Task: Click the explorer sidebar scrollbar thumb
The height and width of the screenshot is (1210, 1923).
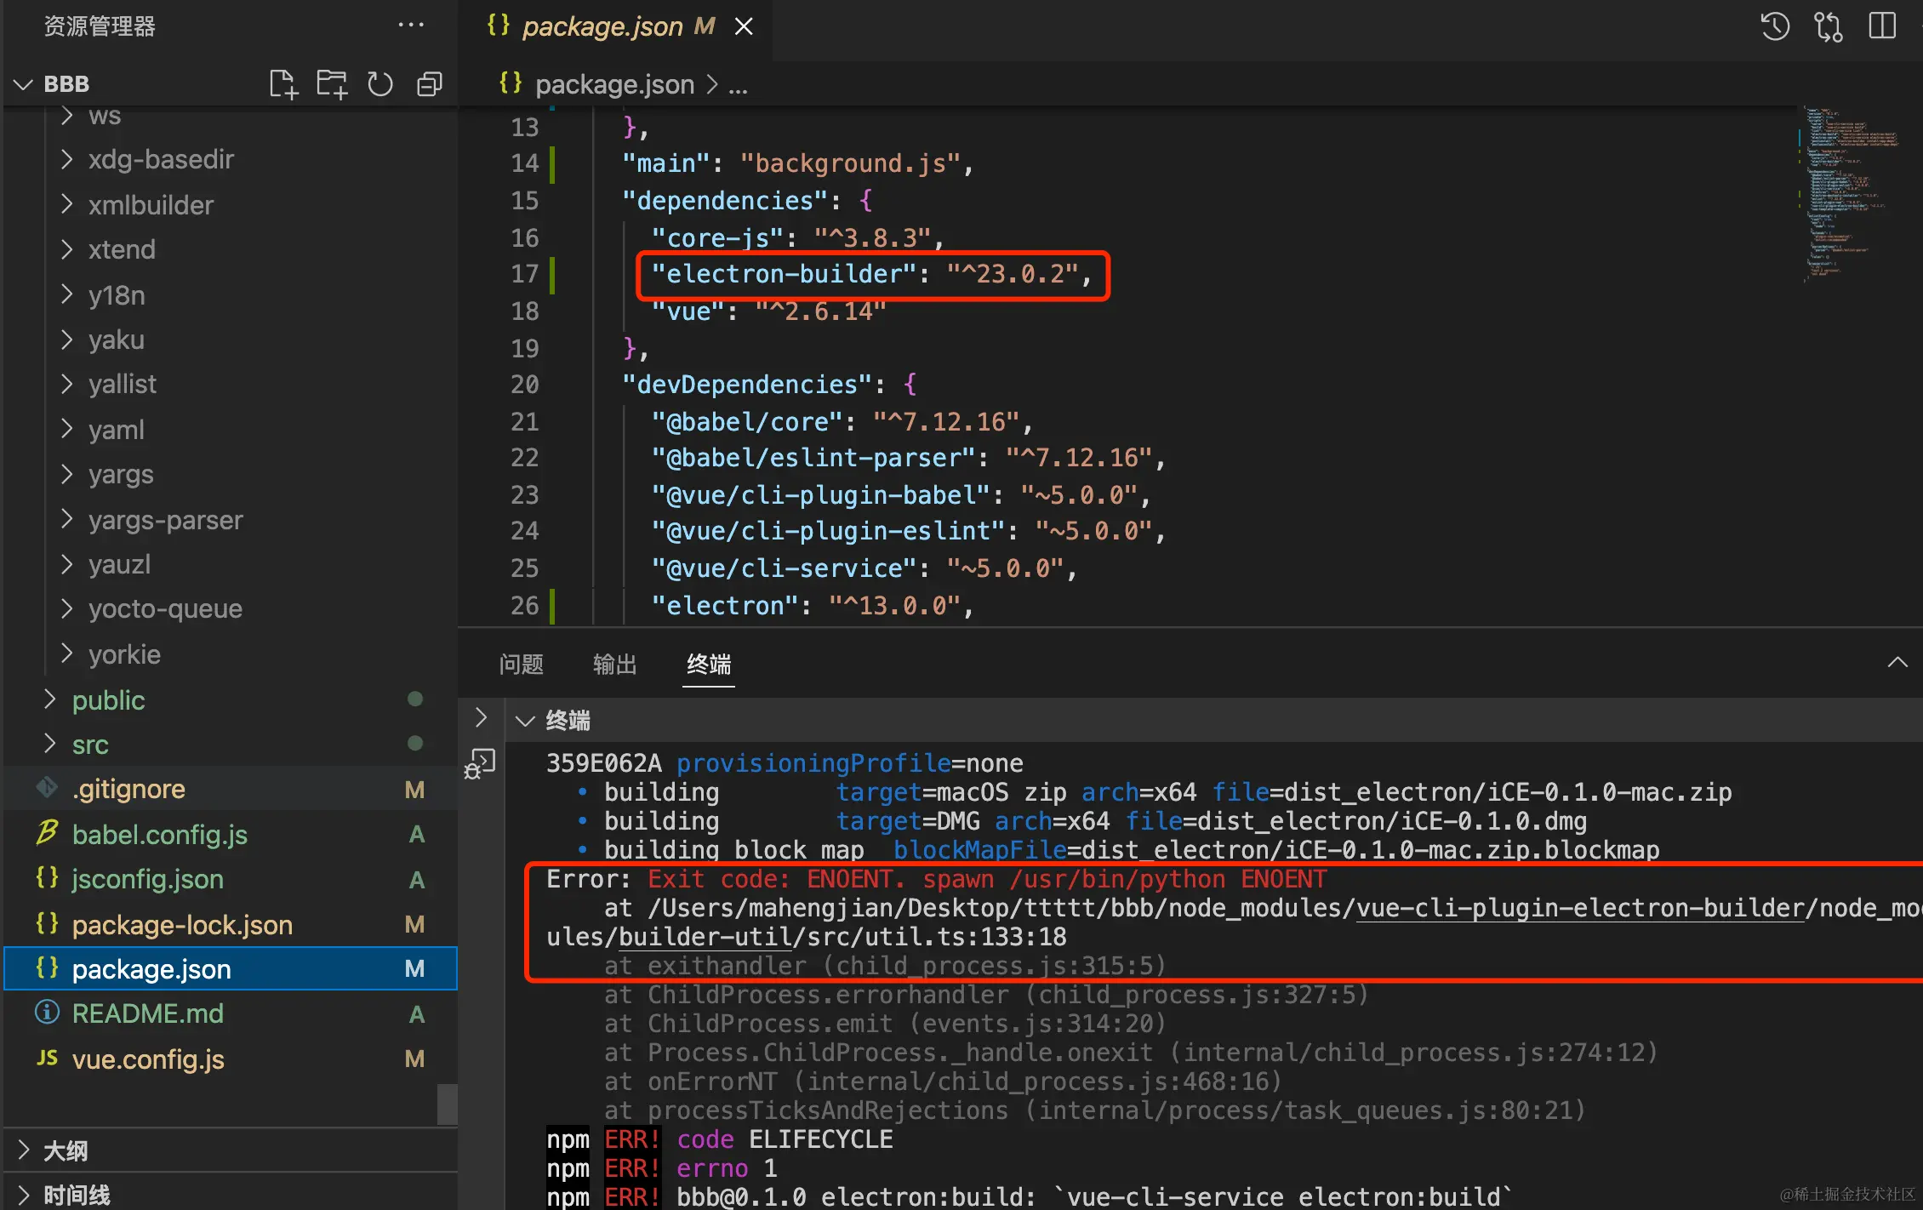Action: coord(447,1104)
